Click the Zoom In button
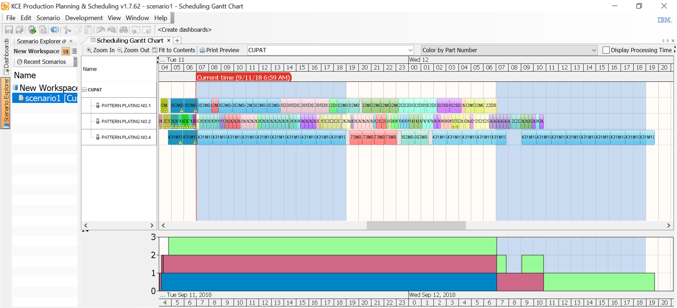 (x=100, y=50)
